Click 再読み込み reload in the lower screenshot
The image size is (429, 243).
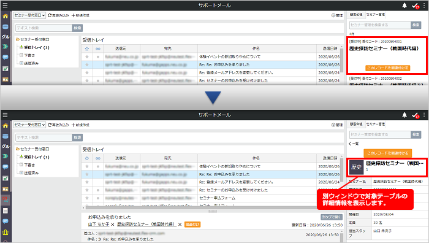pos(58,125)
